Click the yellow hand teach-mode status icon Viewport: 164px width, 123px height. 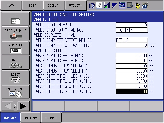click(138, 5)
